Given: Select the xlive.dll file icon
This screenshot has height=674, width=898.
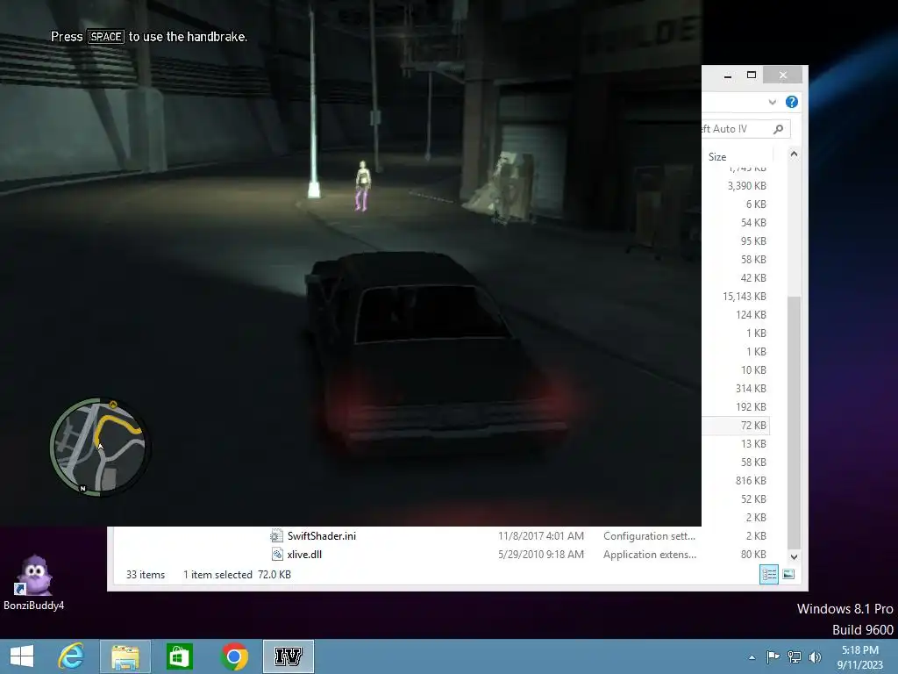Looking at the screenshot, I should (276, 555).
